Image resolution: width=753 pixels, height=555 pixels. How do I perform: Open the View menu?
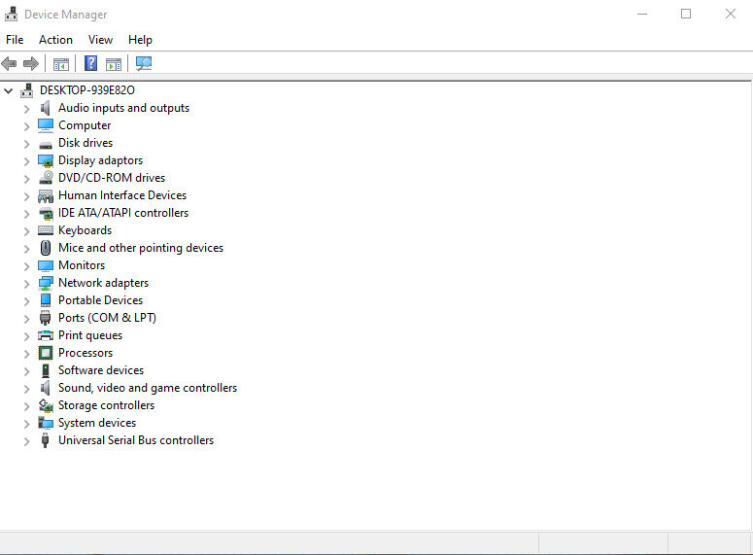point(100,40)
